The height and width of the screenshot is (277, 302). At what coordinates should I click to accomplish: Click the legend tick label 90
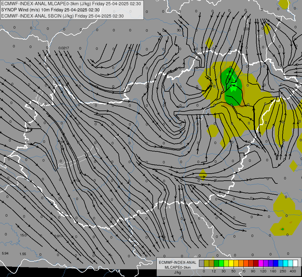pos(253,271)
